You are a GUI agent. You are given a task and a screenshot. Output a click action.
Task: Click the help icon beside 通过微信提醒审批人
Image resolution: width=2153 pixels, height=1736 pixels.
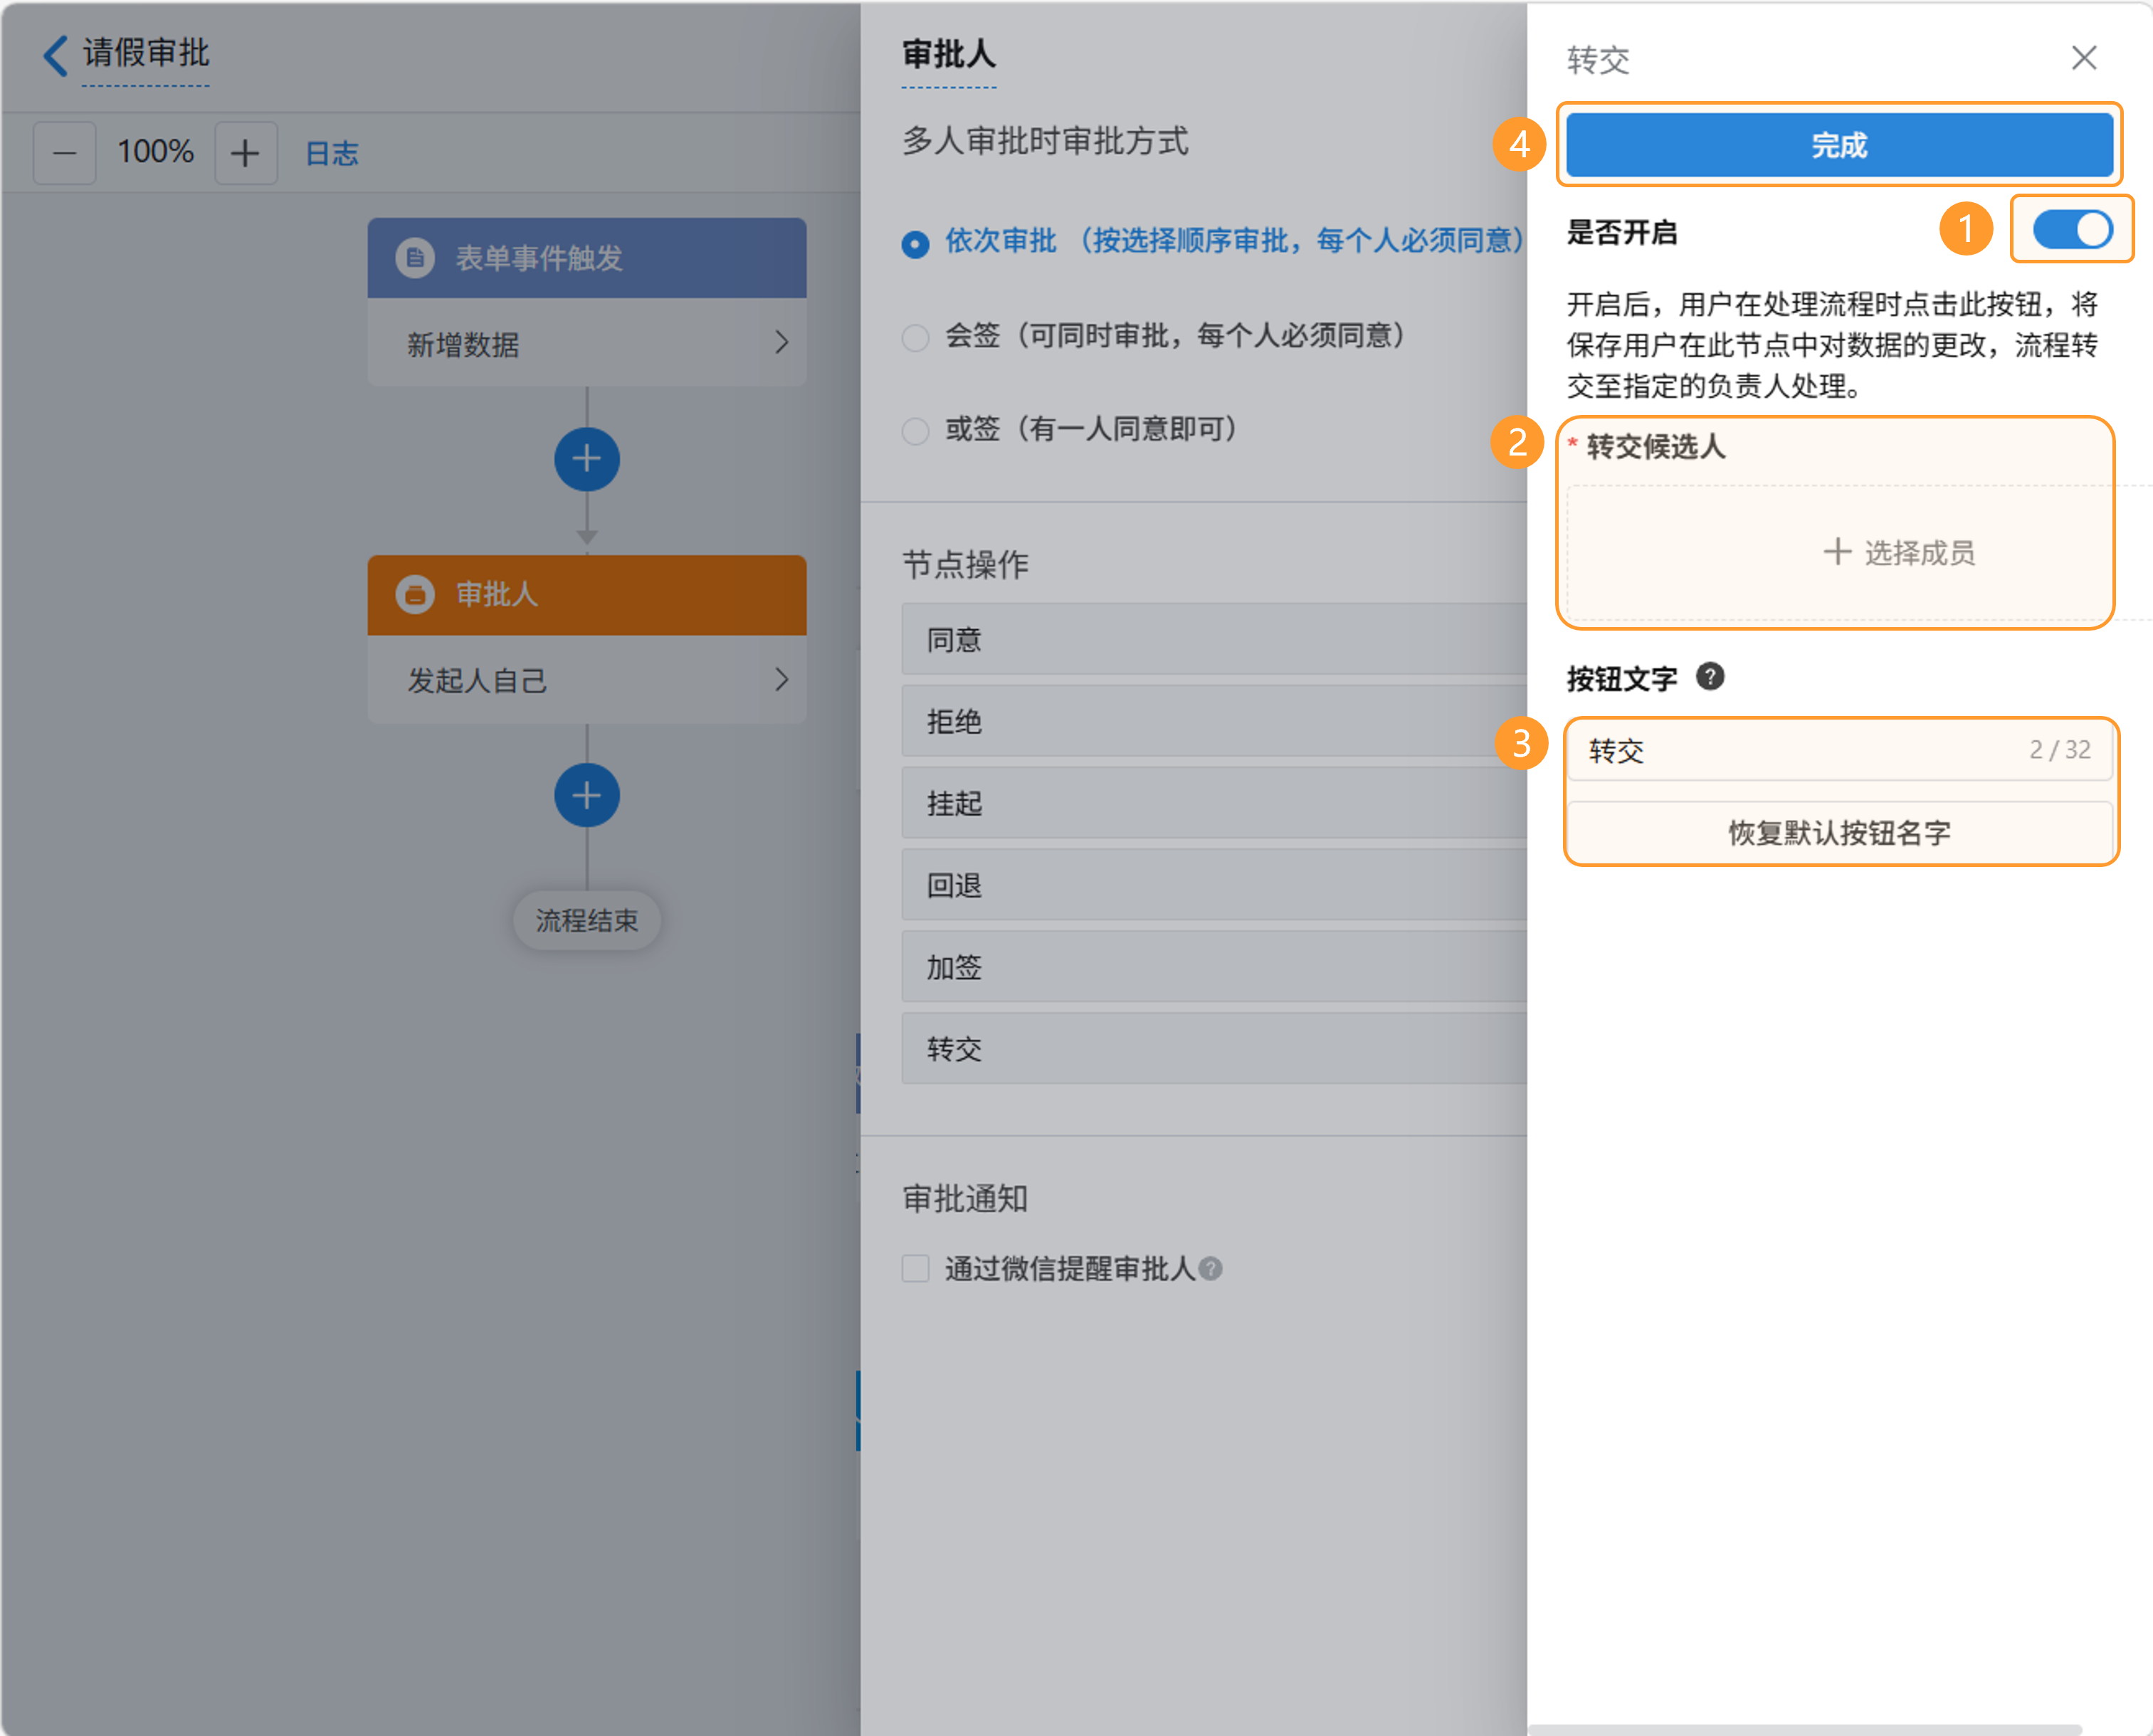[x=1210, y=1268]
